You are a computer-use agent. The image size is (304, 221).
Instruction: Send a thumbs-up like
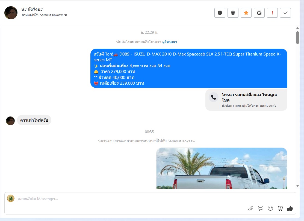pos(290,208)
